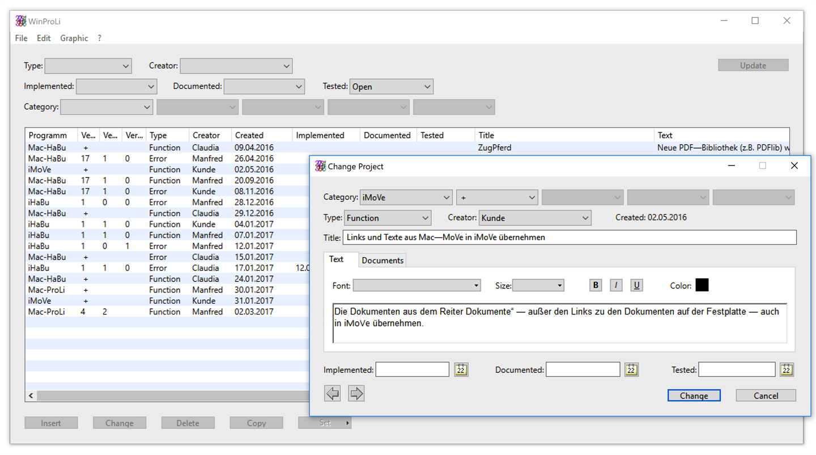Open calendar picker beside Tested field
This screenshot has height=455, width=816.
tap(787, 370)
